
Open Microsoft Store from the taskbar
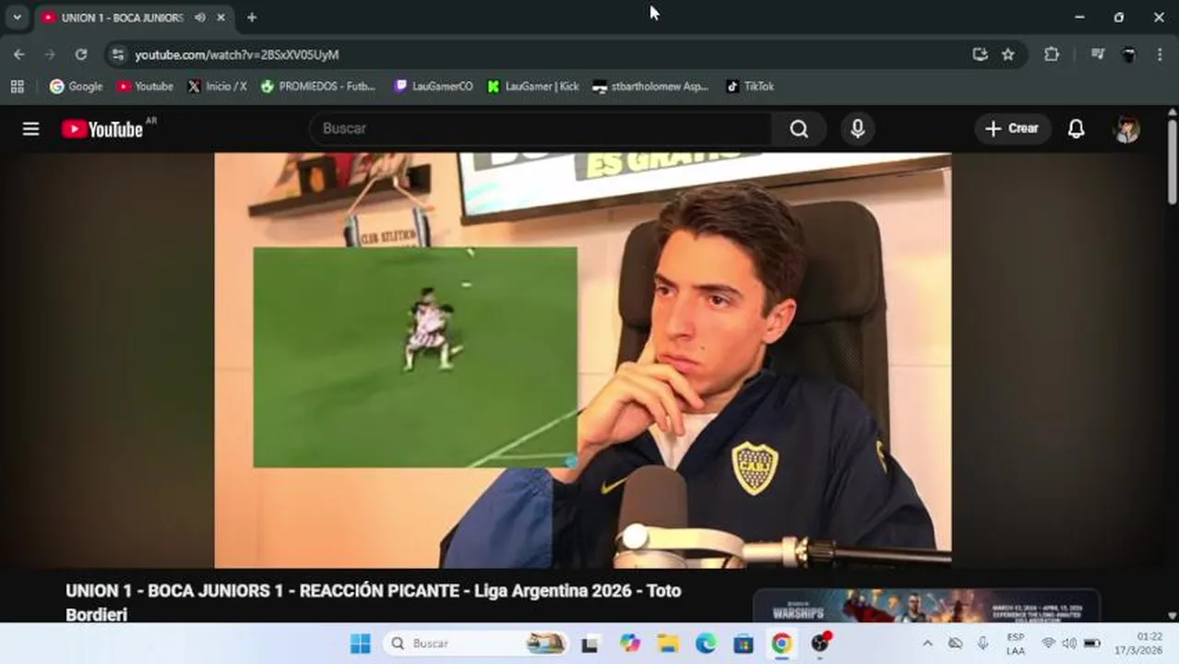pos(744,644)
